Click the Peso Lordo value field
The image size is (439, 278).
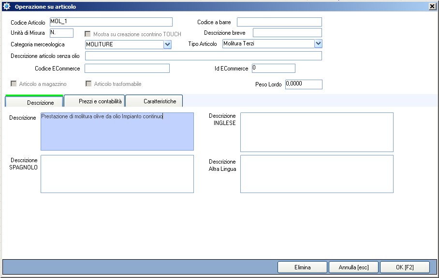(x=303, y=84)
